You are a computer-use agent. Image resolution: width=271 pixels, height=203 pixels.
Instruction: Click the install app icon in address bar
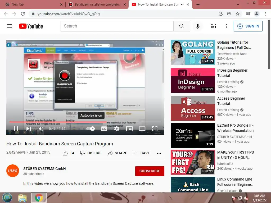coord(220,14)
